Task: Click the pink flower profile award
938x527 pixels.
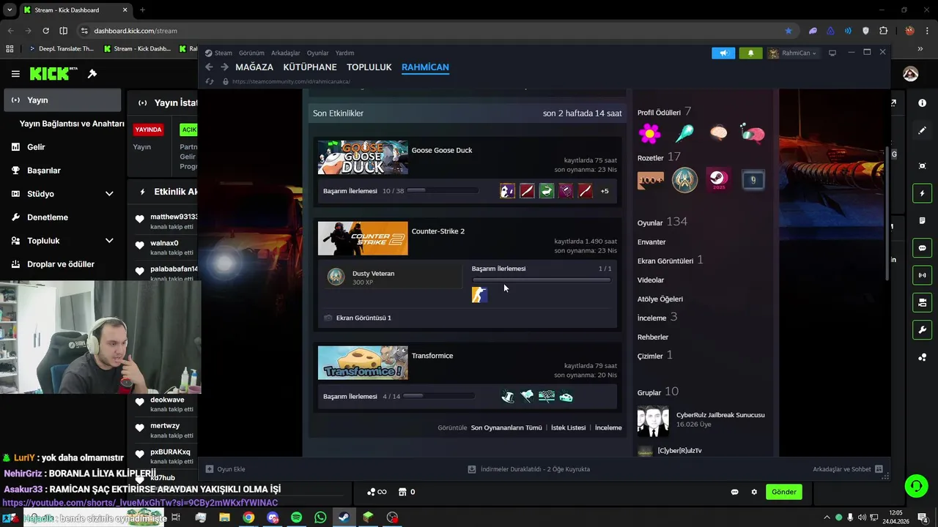Action: [x=649, y=133]
